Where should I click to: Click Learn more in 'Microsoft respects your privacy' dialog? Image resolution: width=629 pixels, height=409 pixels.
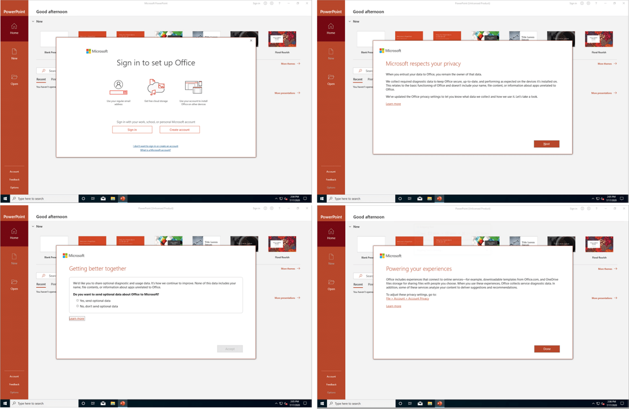(x=393, y=104)
